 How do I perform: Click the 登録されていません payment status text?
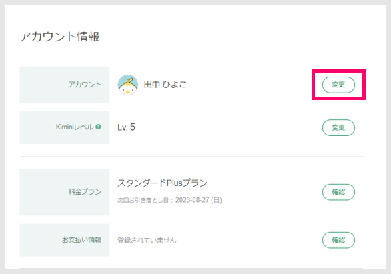coord(147,241)
